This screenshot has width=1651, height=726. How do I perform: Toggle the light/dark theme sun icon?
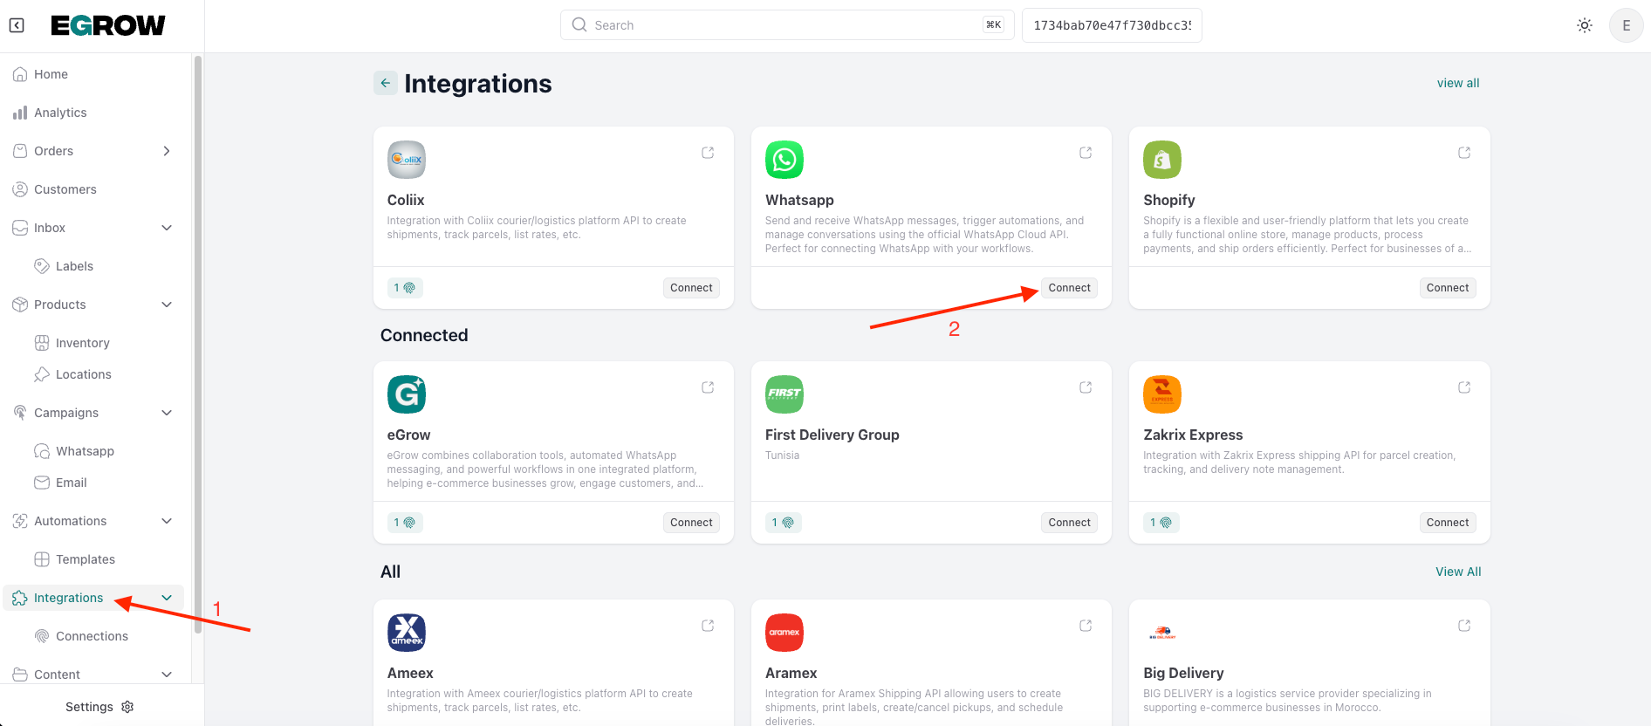pos(1585,25)
